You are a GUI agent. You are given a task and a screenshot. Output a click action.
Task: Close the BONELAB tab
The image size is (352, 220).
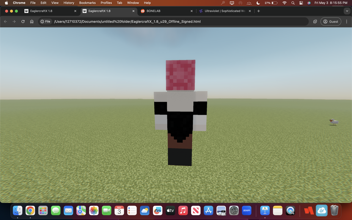192,11
